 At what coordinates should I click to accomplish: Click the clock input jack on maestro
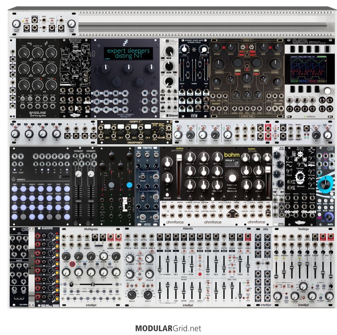(15, 164)
